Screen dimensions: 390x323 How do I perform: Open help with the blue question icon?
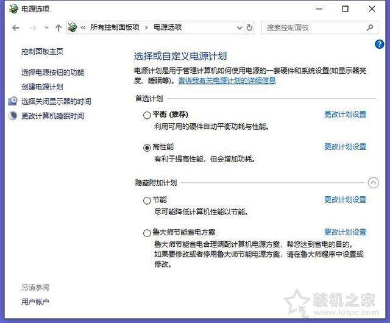379,44
